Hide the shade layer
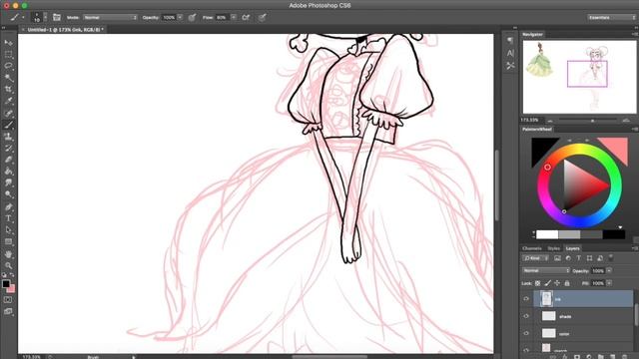Viewport: 639px width, 359px height. click(x=526, y=316)
